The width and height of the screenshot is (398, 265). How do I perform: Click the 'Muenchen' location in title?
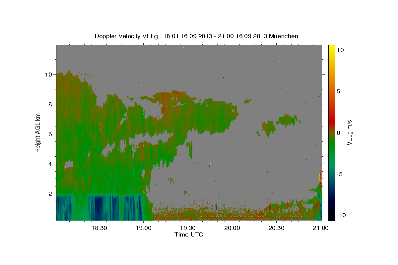coord(284,36)
